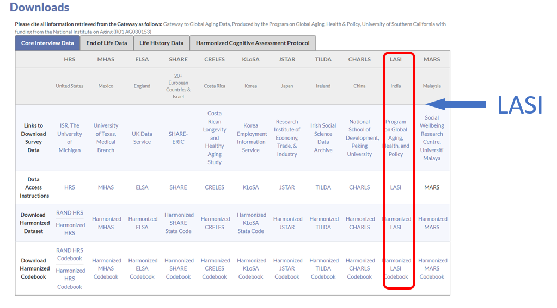Select the CHARLS column header

[x=359, y=60]
